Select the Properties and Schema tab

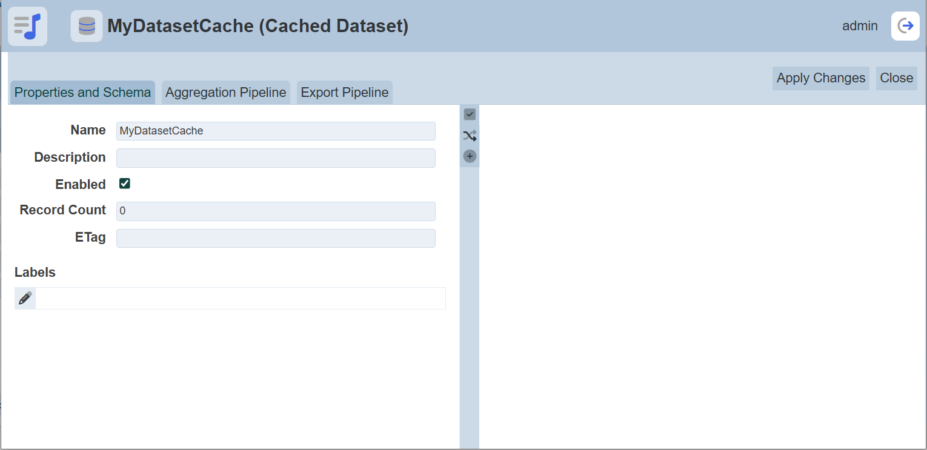pos(82,93)
